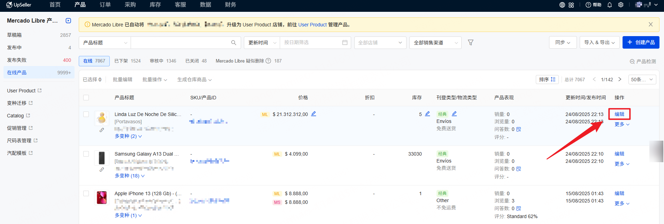The width and height of the screenshot is (664, 224).
Task: Click 编辑 link for Linda Luz product
Action: click(619, 114)
